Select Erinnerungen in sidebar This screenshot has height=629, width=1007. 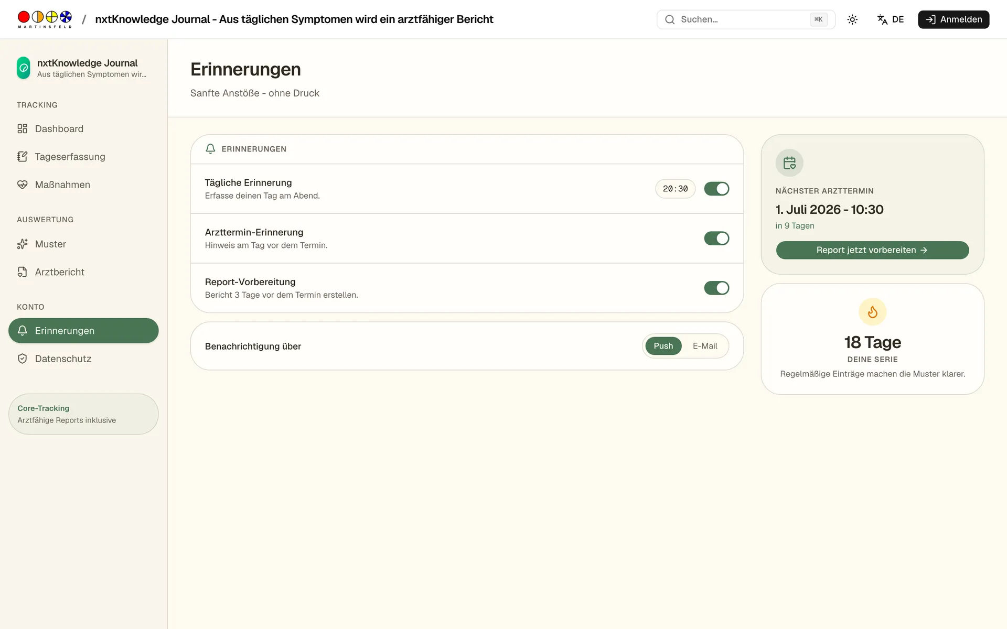pos(83,331)
